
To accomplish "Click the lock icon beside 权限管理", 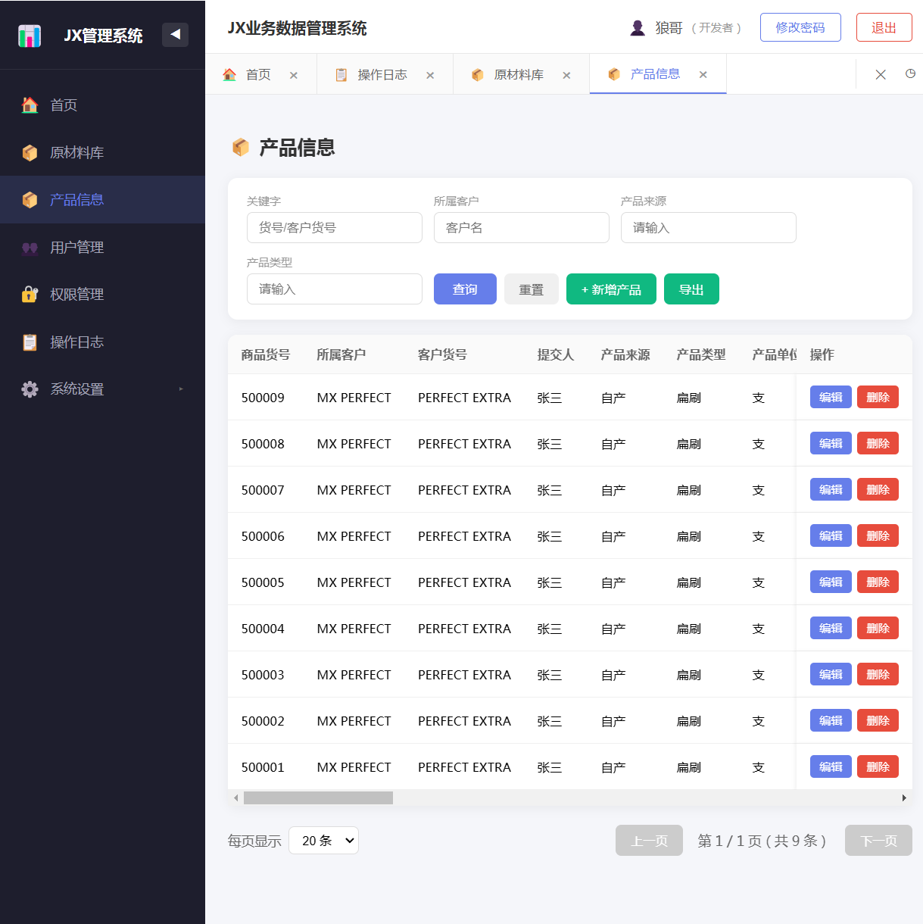I will pyautogui.click(x=30, y=295).
